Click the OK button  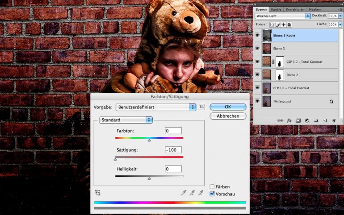[x=228, y=107]
